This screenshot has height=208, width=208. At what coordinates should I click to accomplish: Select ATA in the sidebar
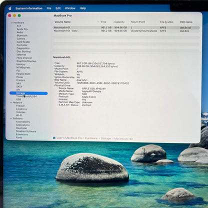[19, 26]
